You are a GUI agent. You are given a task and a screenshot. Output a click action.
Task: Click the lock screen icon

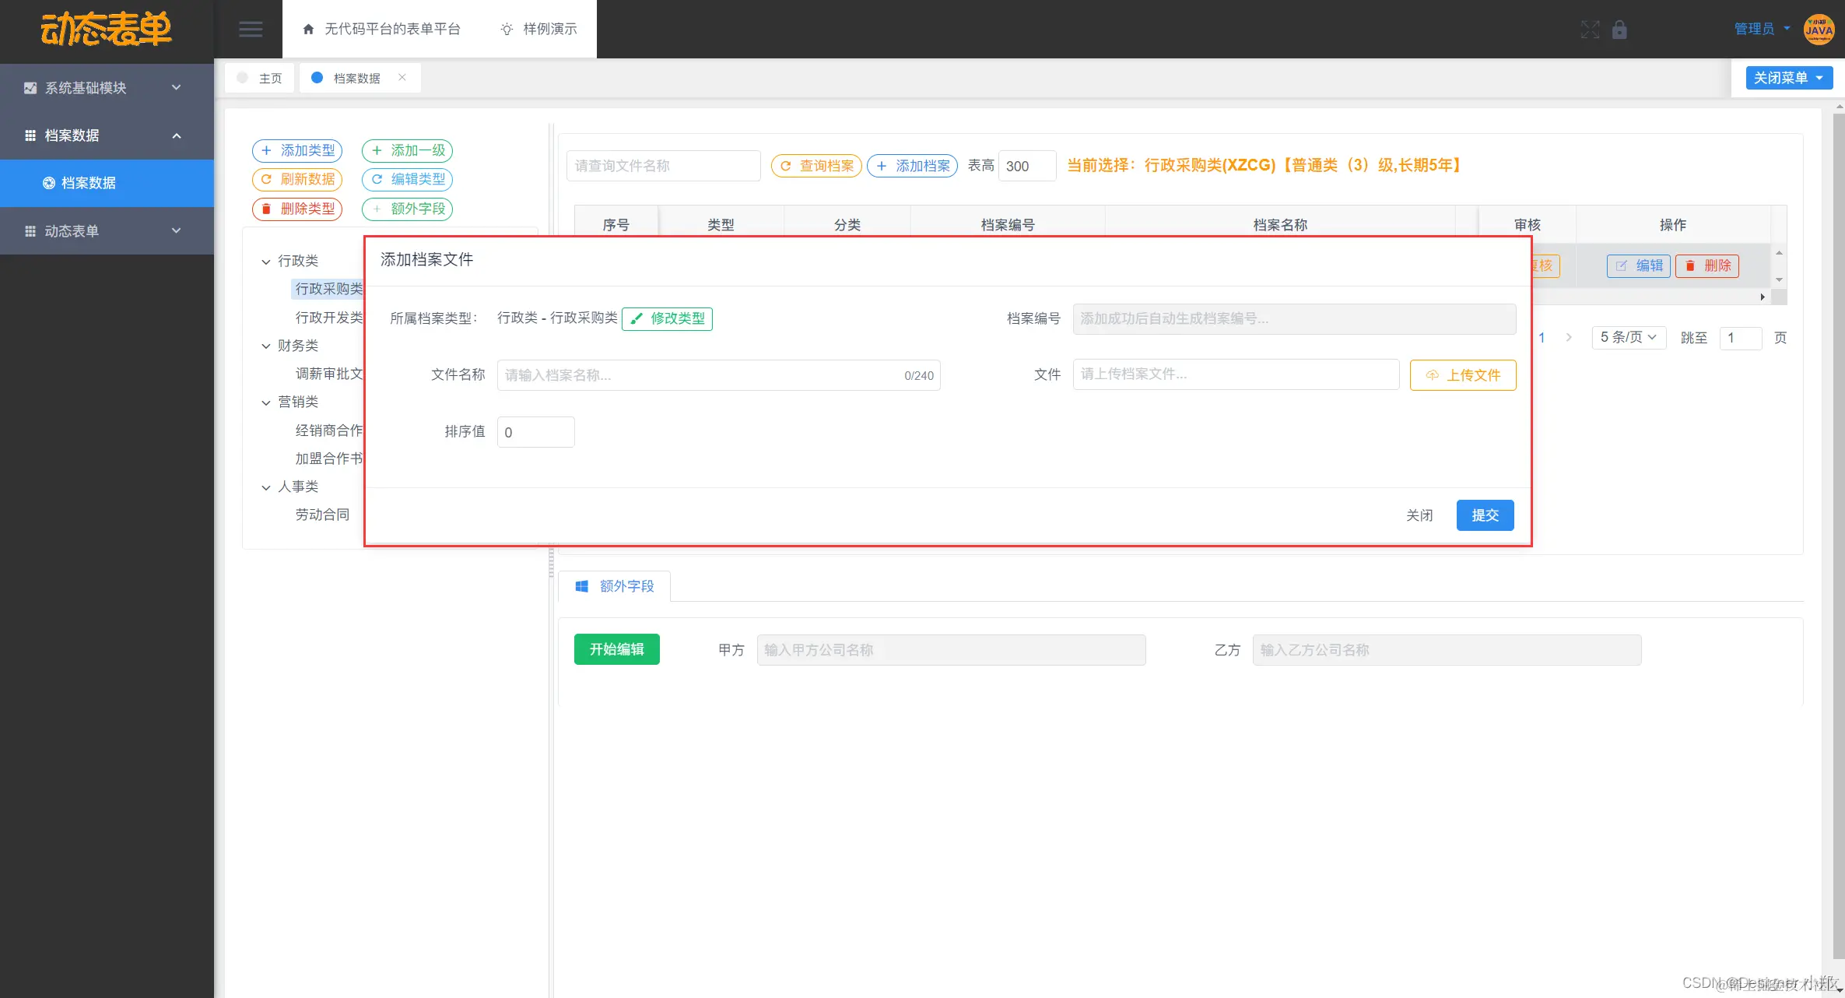coord(1619,30)
